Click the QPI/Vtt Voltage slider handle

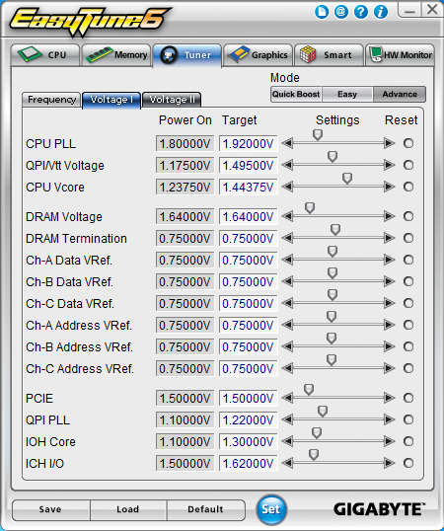click(333, 157)
